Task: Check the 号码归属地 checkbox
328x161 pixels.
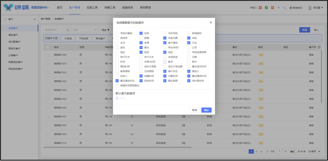Action: (117, 33)
